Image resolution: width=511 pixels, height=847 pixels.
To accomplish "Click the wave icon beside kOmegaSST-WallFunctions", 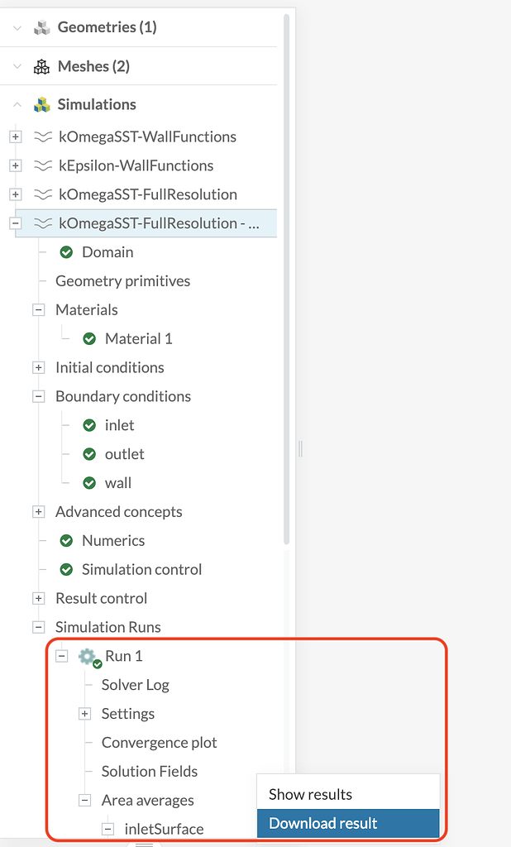I will (x=44, y=136).
